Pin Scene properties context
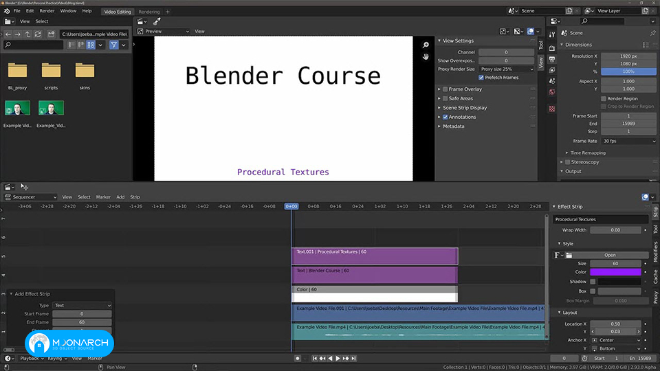Screen dimensions: 660x371 click(652, 33)
